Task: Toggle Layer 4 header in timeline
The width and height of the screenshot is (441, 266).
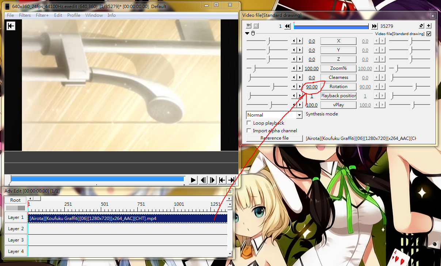Action: pos(16,251)
